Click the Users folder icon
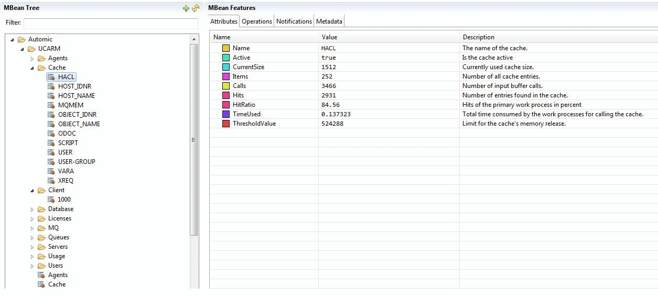The height and width of the screenshot is (298, 658). point(41,266)
